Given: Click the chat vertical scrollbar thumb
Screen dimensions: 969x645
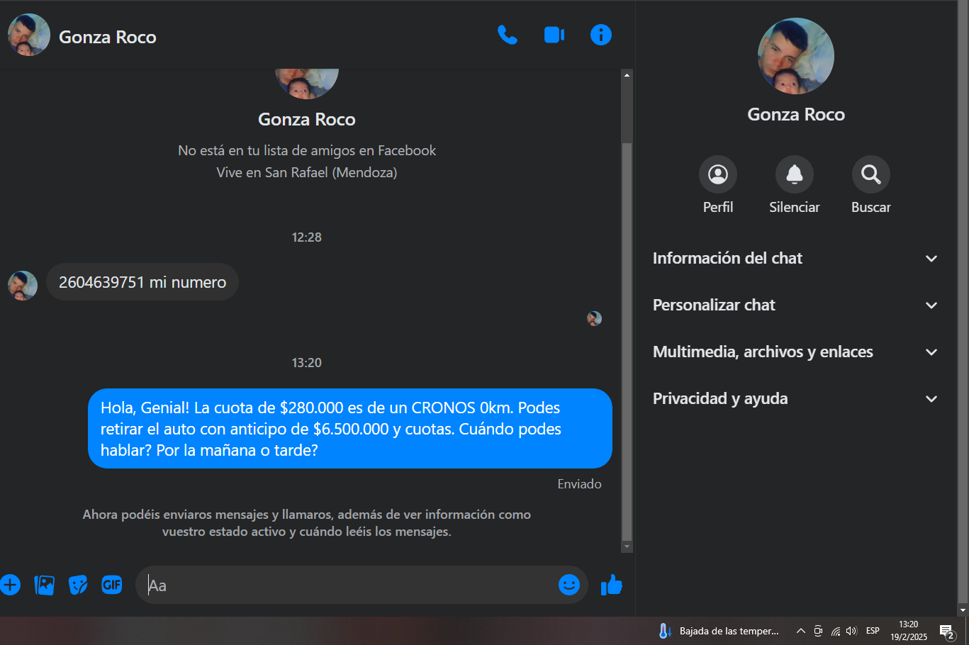Looking at the screenshot, I should [x=627, y=340].
